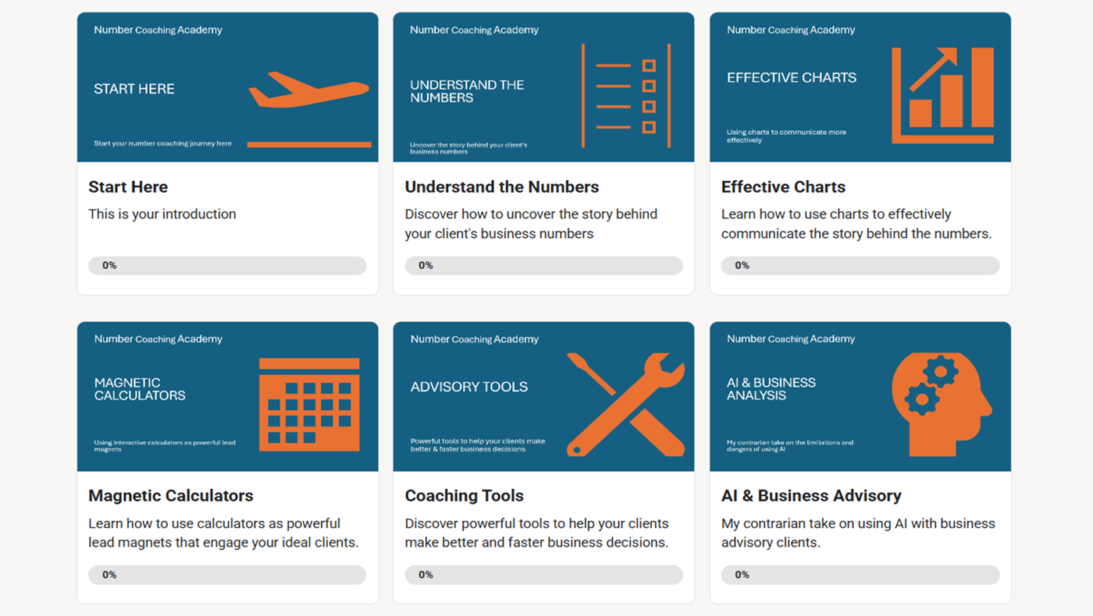Open the Magnetic Calculators course title
Viewport: 1093px width, 616px height.
pyautogui.click(x=171, y=496)
